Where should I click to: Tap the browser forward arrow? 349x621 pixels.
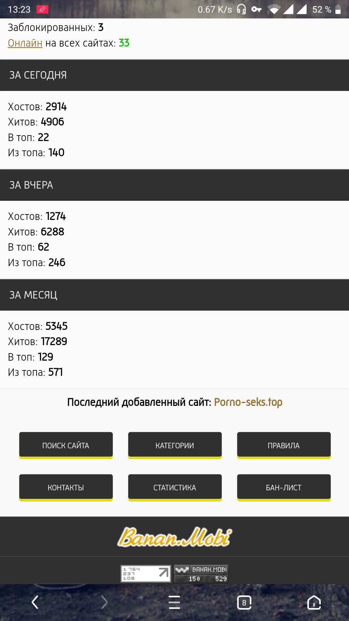[x=104, y=602]
